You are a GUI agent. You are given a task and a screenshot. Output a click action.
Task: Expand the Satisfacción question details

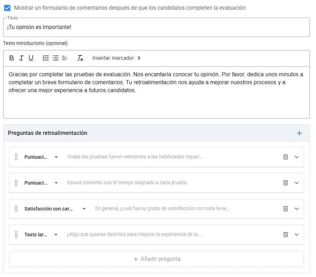point(296,209)
